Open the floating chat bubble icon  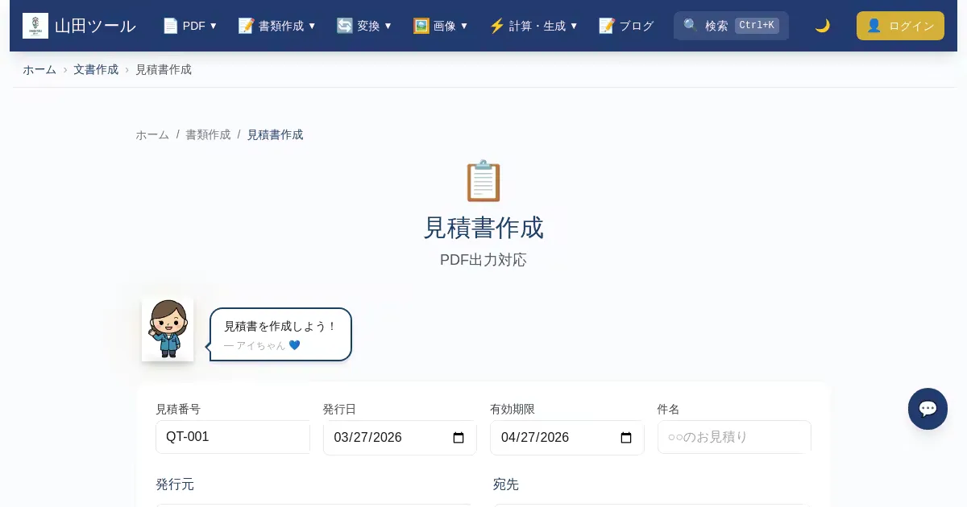tap(928, 409)
